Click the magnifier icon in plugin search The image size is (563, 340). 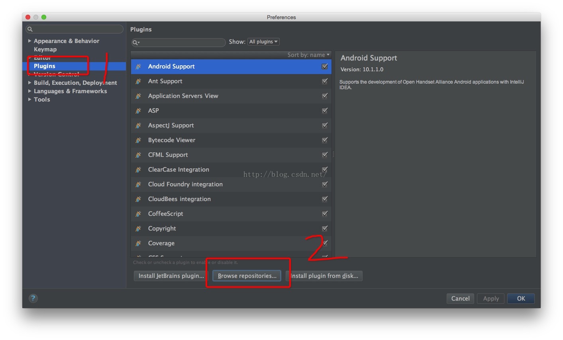click(136, 42)
